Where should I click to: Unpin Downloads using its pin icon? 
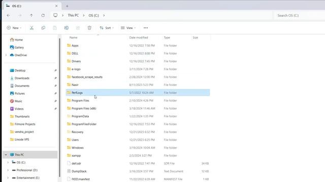[x=55, y=78]
